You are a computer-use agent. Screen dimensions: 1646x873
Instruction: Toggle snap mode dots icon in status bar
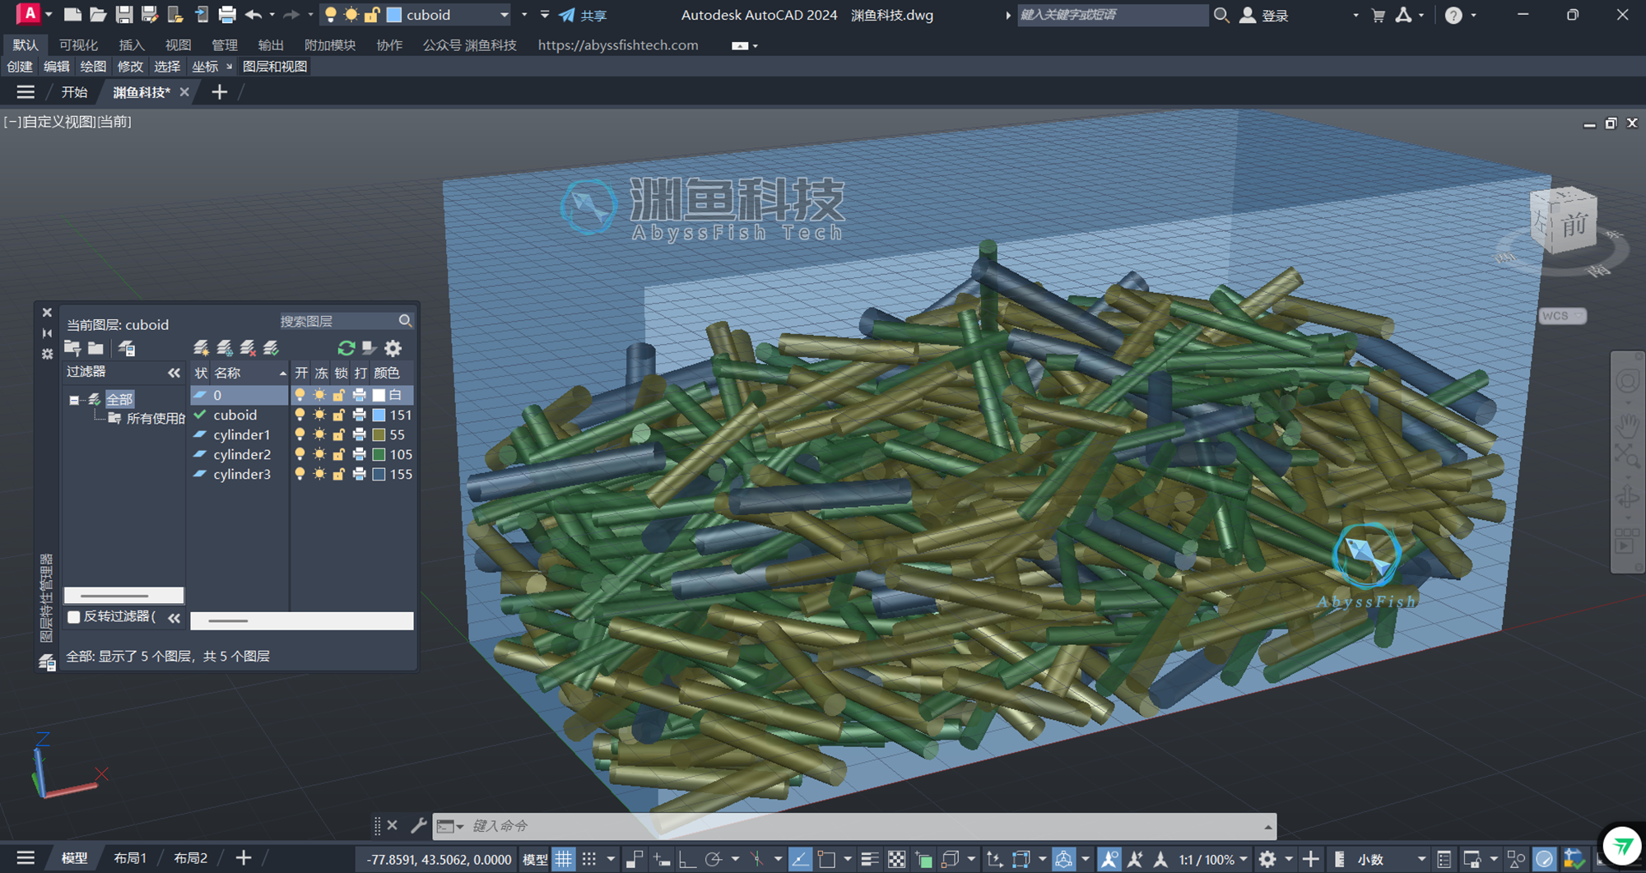point(589,859)
